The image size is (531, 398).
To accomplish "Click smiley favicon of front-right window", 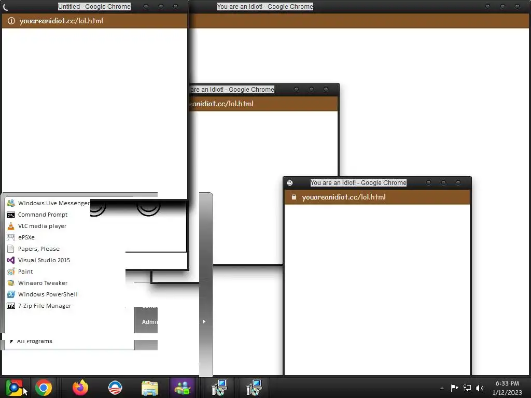I will pyautogui.click(x=290, y=183).
